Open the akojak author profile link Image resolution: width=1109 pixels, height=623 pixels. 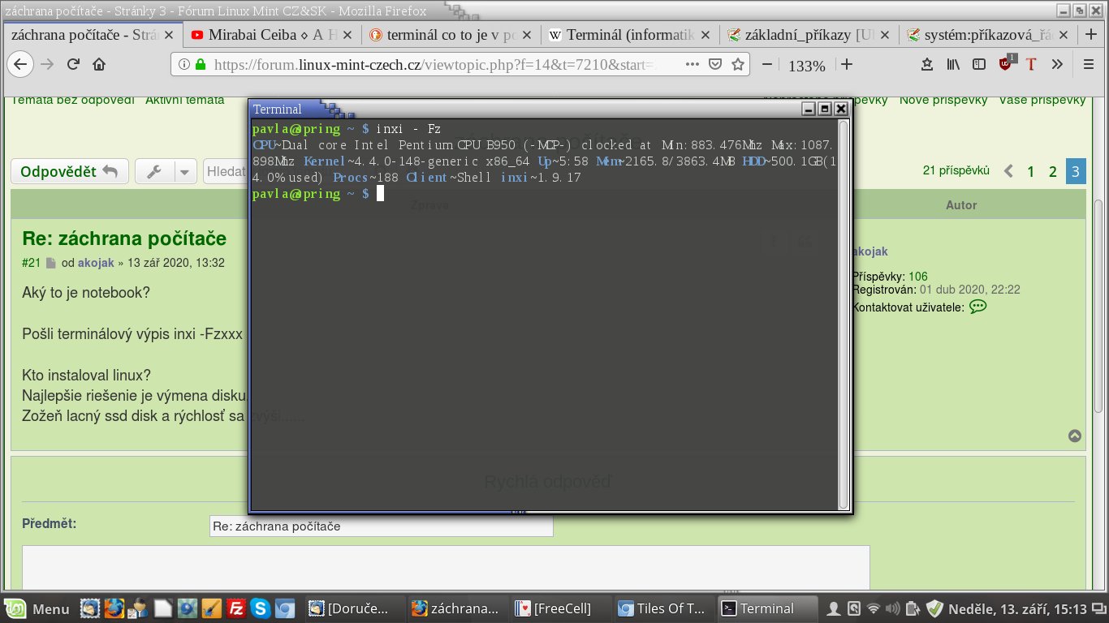[x=870, y=252]
